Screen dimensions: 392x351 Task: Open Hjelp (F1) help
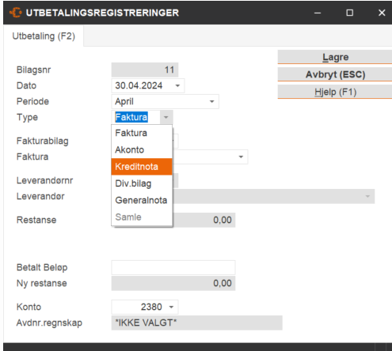335,92
